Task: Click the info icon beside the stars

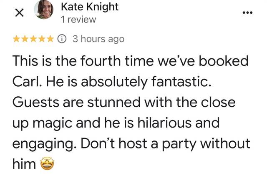Action: pos(62,39)
